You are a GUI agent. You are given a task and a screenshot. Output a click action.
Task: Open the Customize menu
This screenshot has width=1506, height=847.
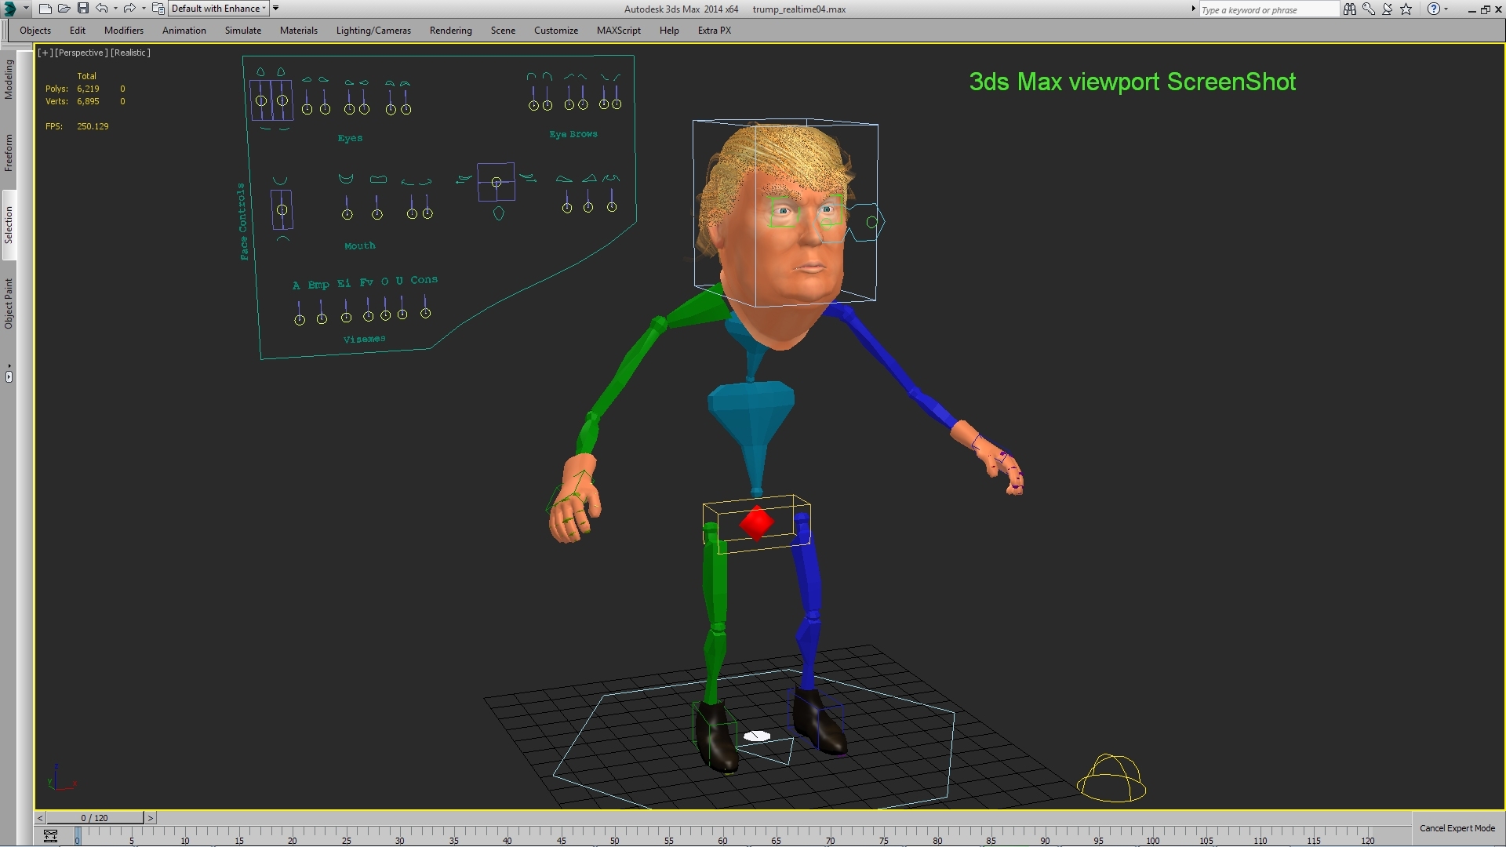tap(555, 31)
